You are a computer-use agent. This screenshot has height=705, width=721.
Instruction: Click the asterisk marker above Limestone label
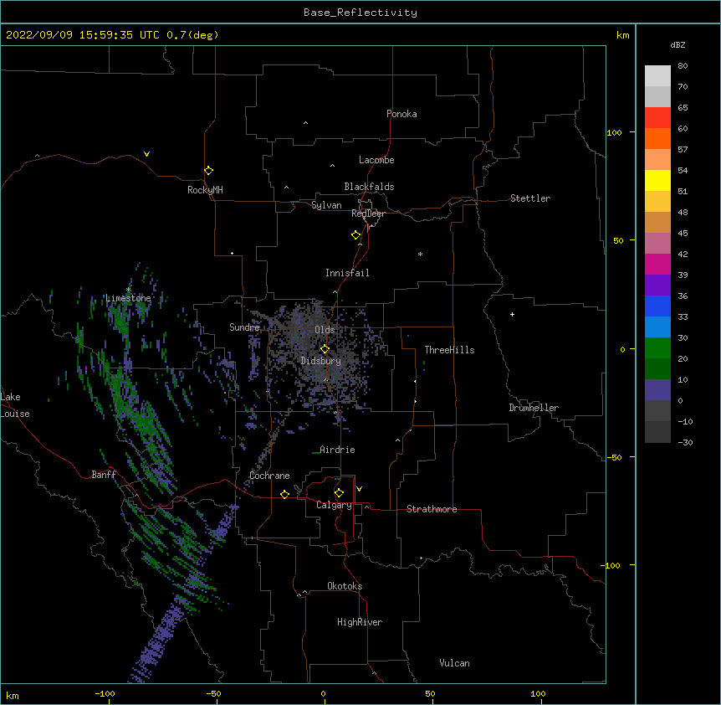(x=129, y=290)
